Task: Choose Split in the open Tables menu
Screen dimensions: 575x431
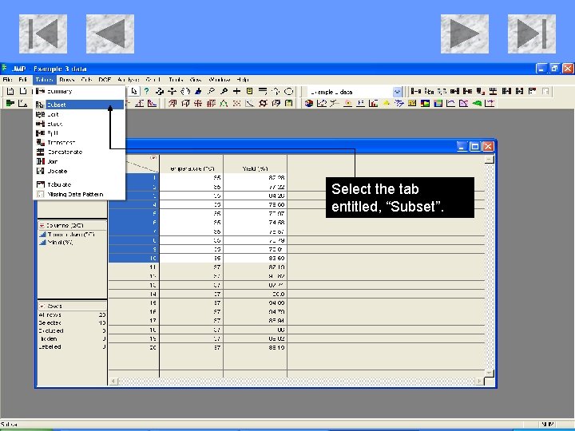Action: pos(79,133)
